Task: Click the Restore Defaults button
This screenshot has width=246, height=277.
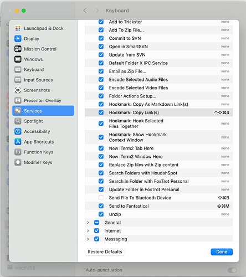Action: (x=105, y=252)
